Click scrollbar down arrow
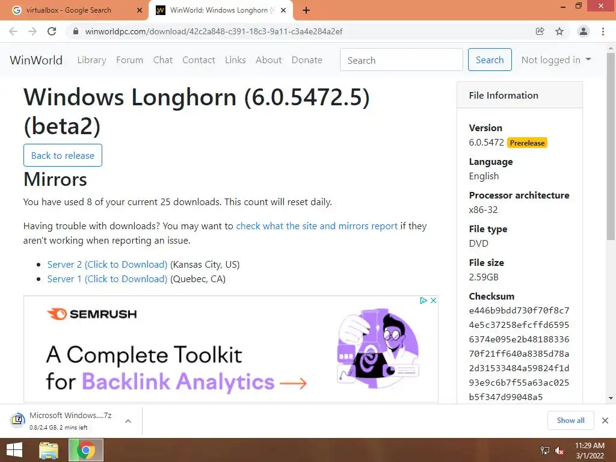The width and height of the screenshot is (616, 462). 611,398
